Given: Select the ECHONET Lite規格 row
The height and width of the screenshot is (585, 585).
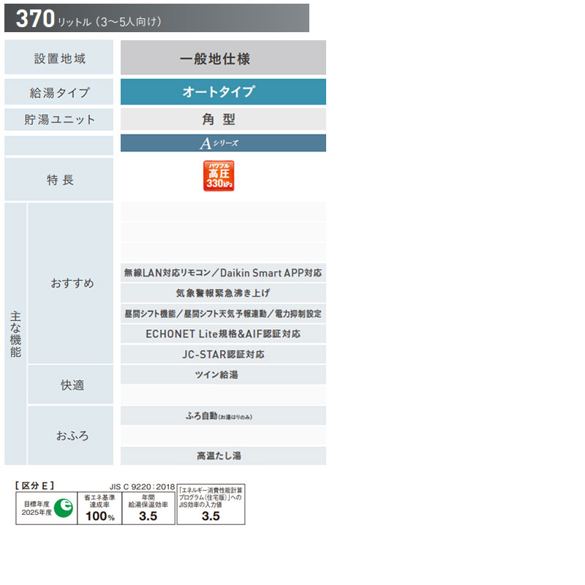Looking at the screenshot, I should coord(223,333).
